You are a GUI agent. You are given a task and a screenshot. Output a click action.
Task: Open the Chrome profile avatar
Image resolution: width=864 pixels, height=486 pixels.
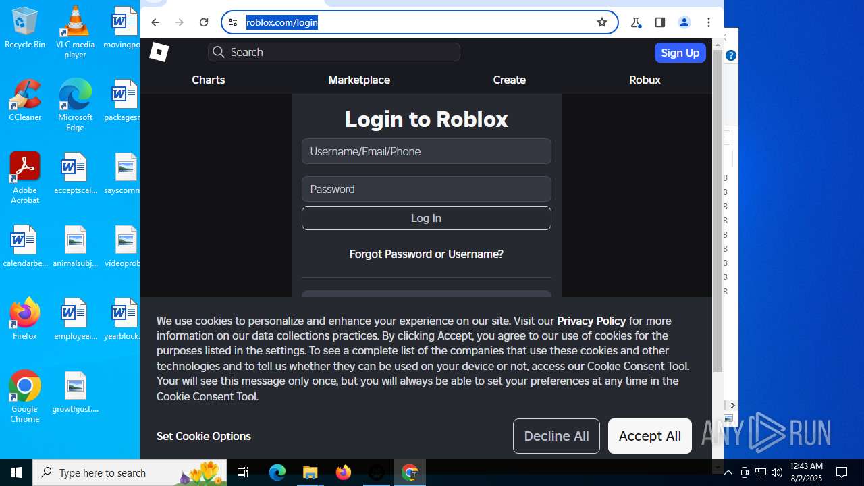pos(684,22)
